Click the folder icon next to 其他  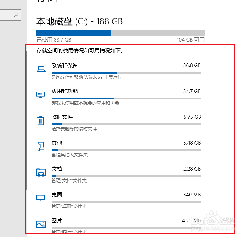(x=41, y=146)
